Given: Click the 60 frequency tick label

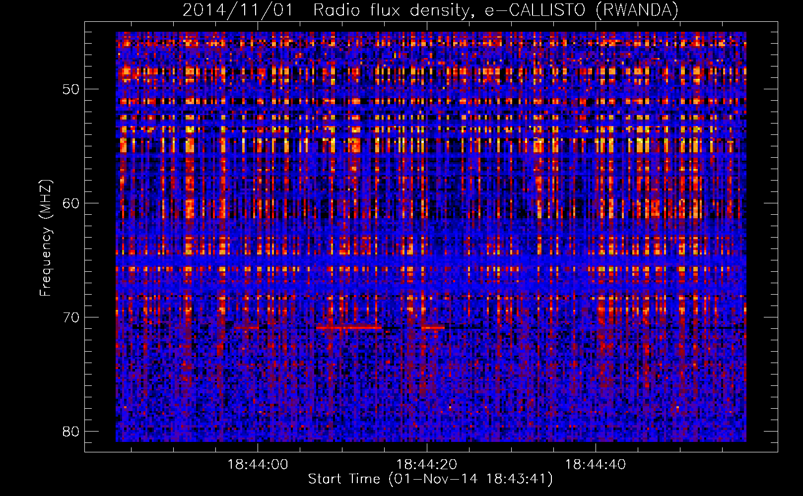Looking at the screenshot, I should pos(70,203).
